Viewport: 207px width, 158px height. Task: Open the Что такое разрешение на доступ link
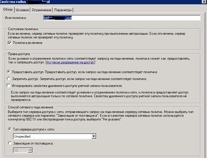tap(70, 62)
